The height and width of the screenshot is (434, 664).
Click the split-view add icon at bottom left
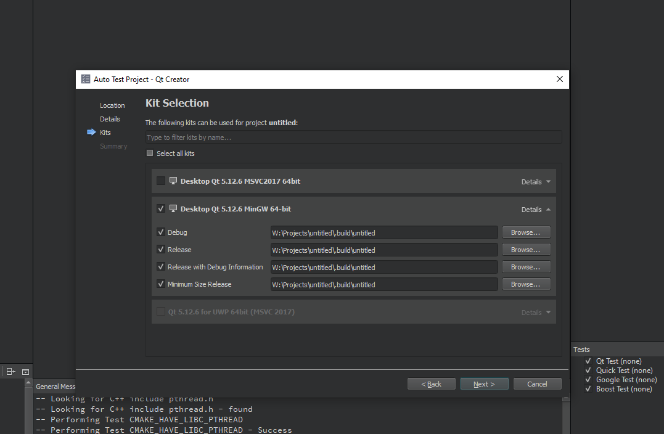click(x=10, y=371)
